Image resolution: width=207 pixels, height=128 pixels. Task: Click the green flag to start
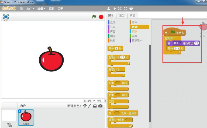(x=94, y=17)
